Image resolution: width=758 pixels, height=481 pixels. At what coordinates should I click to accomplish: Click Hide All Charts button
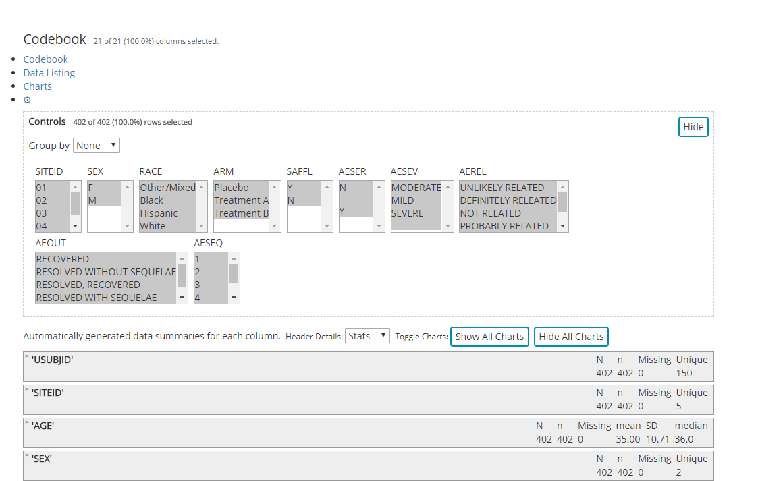(x=571, y=337)
